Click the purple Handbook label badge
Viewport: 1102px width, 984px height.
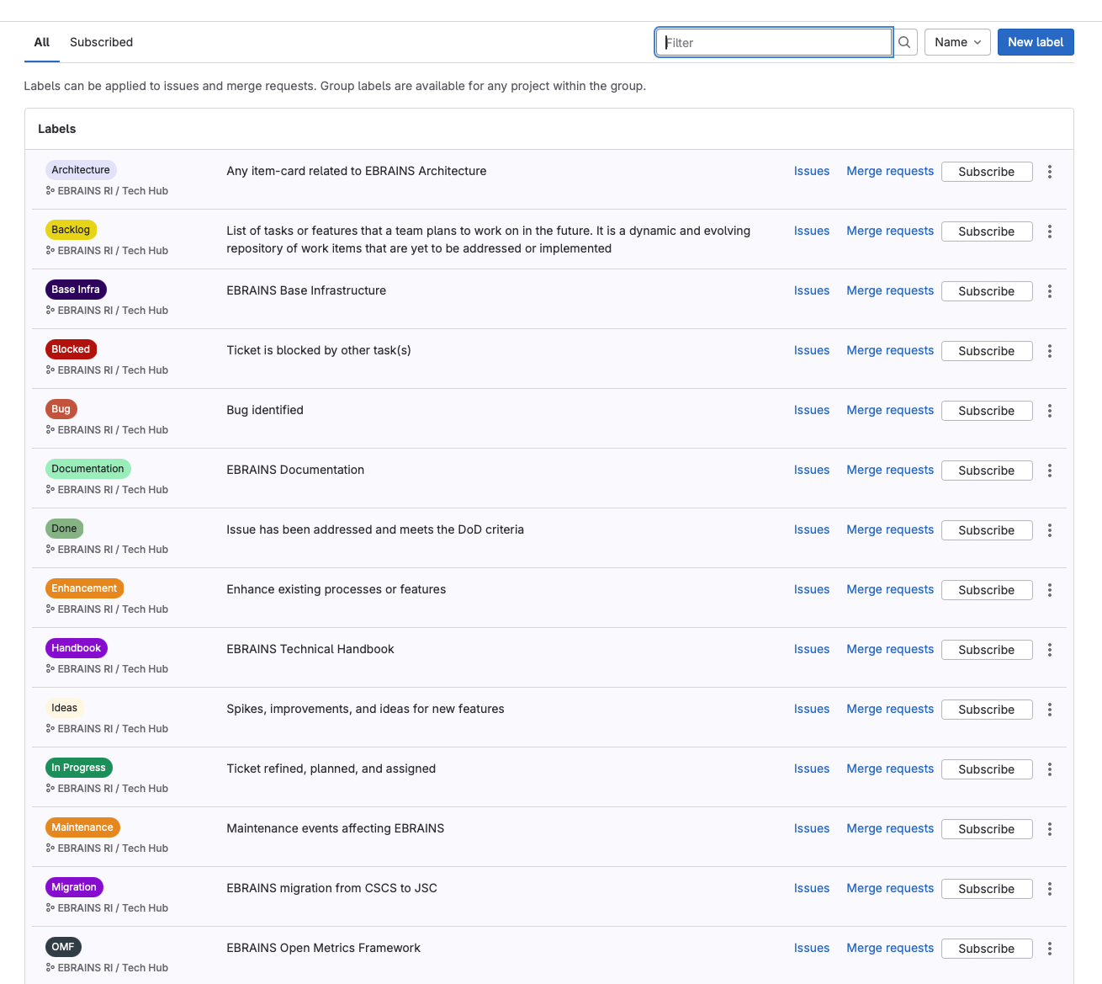tap(76, 648)
